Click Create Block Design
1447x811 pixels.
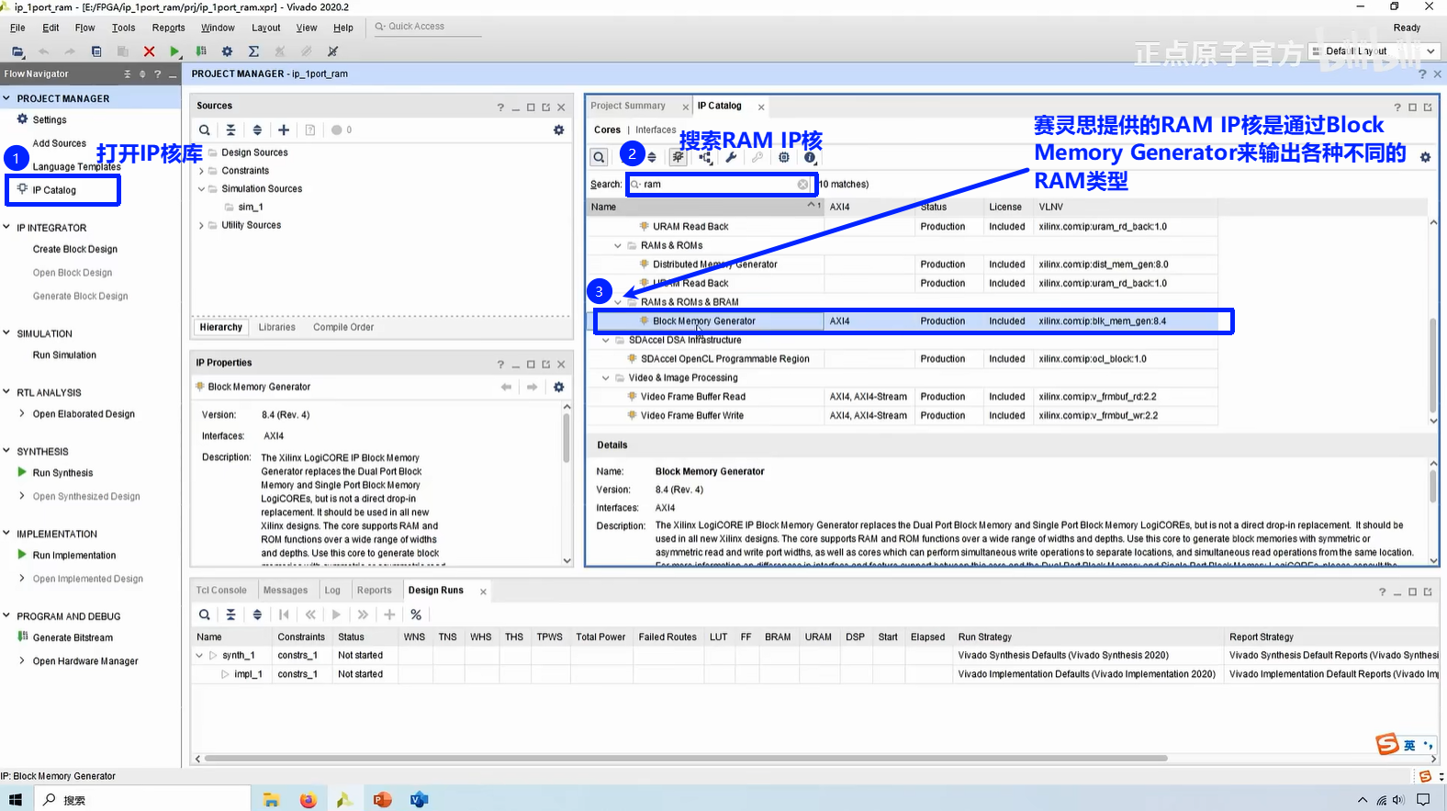click(75, 250)
